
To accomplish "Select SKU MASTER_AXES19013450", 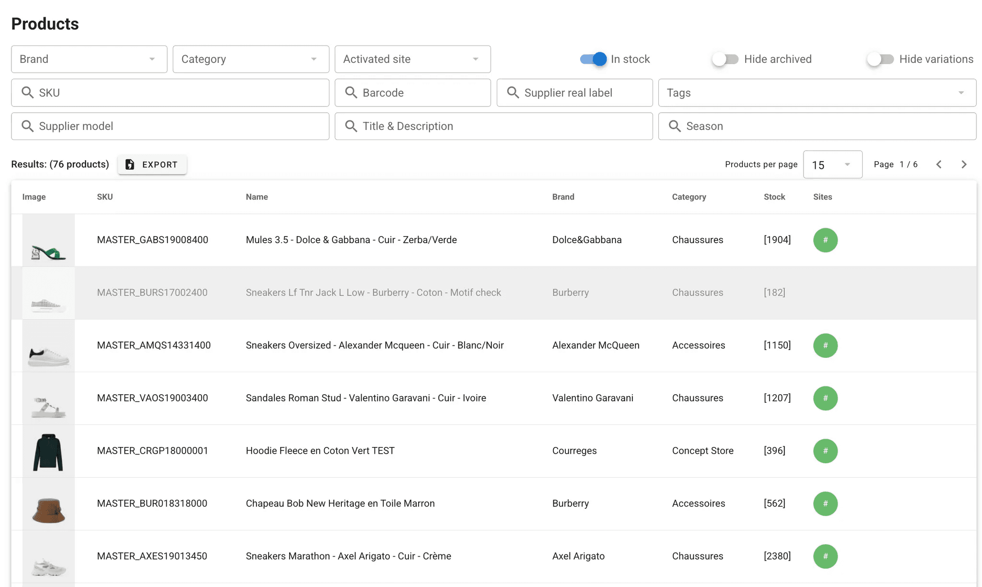I will [x=152, y=556].
